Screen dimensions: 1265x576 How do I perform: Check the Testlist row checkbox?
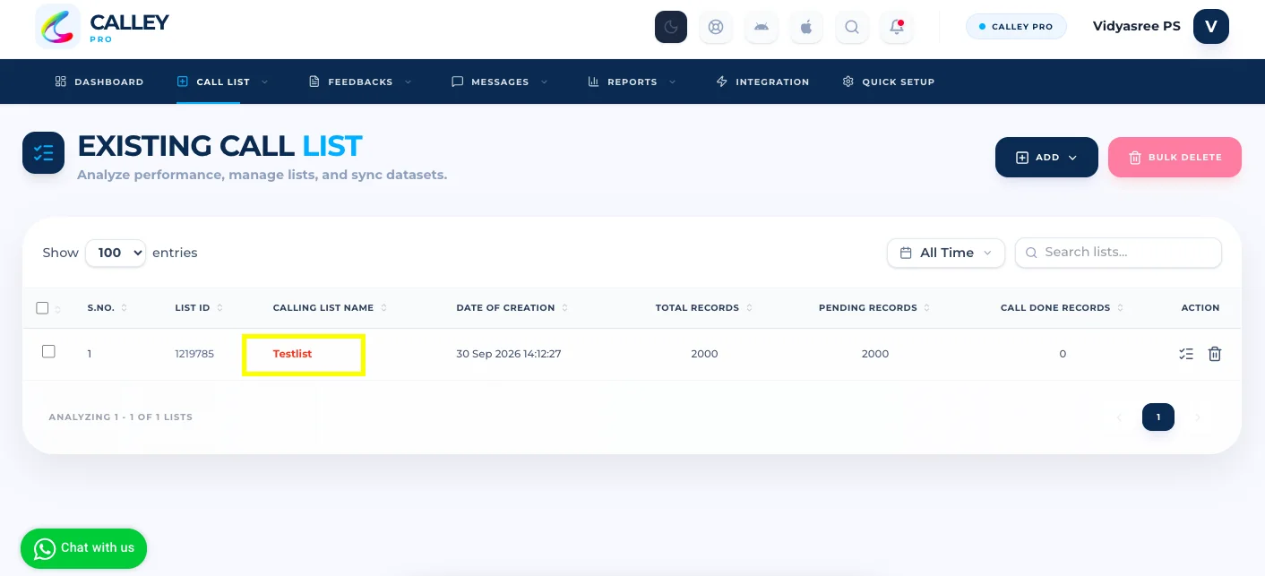pos(48,352)
